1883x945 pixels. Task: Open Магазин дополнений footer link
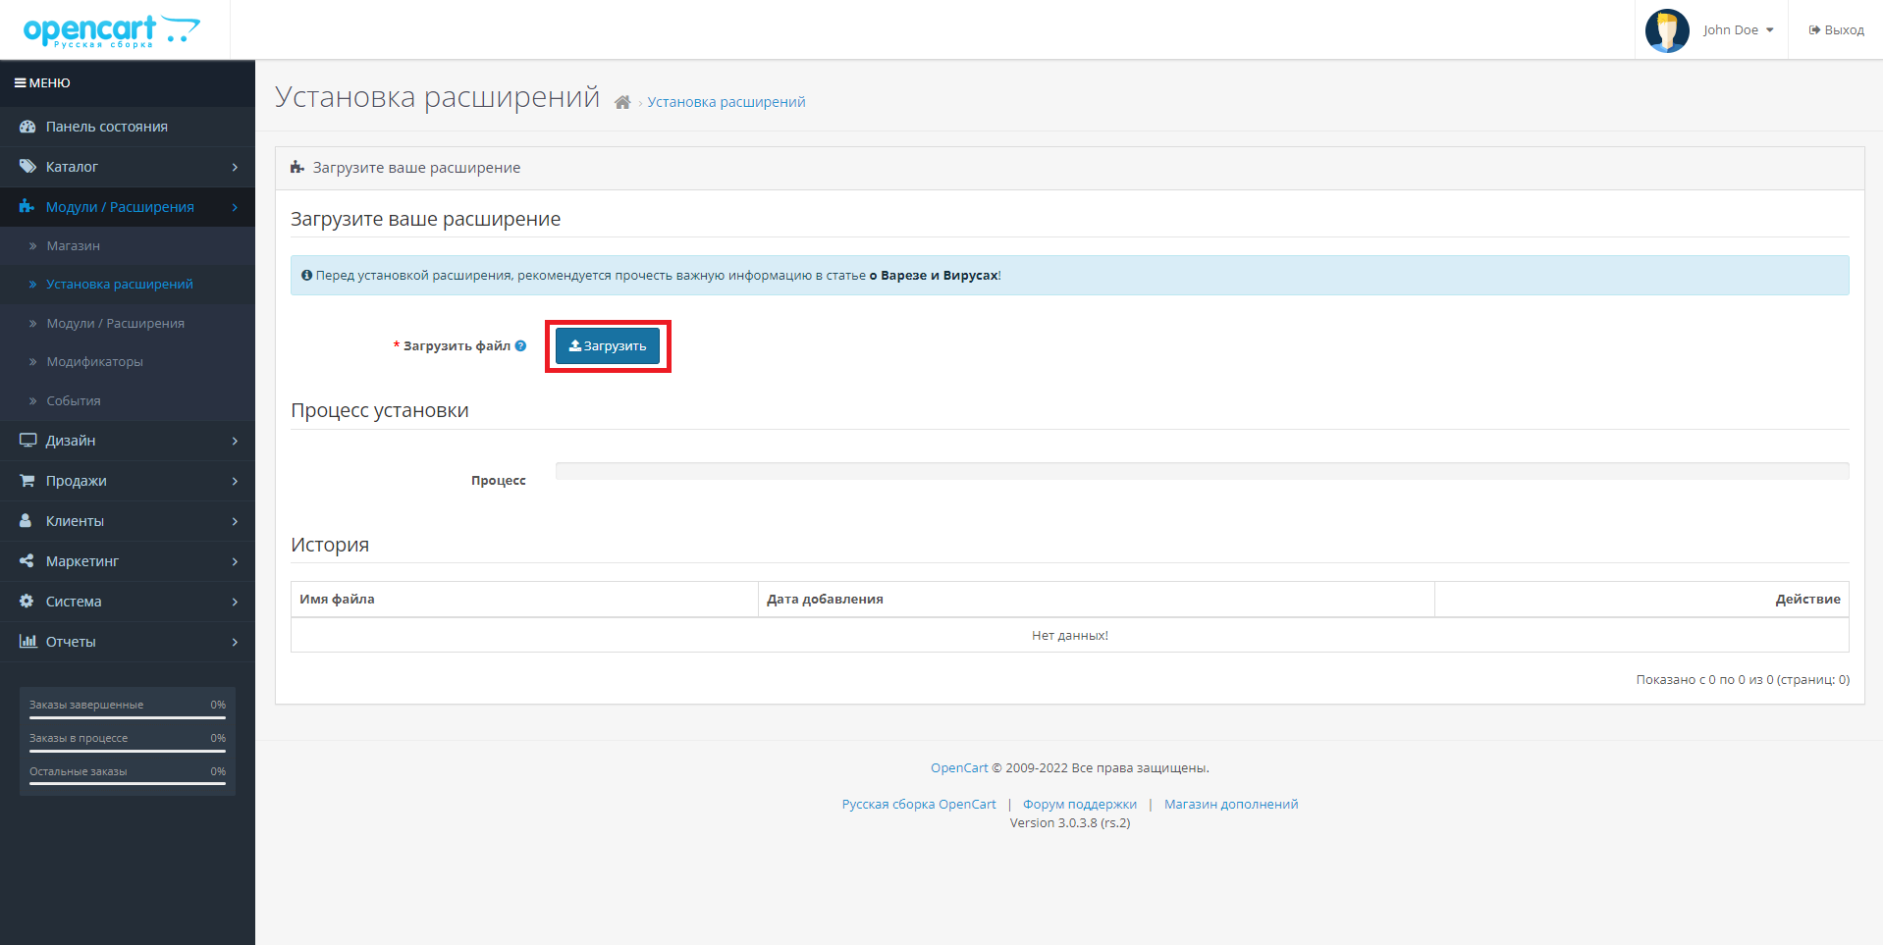(x=1231, y=805)
